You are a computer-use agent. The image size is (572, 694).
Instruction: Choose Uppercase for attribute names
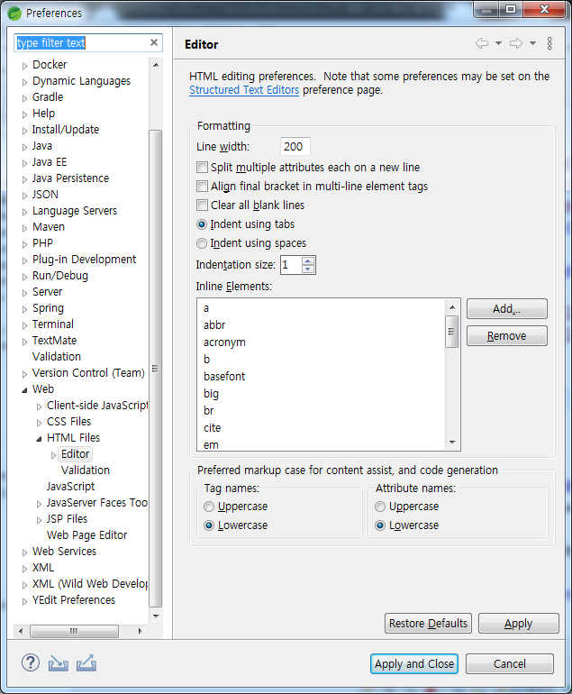coord(380,507)
